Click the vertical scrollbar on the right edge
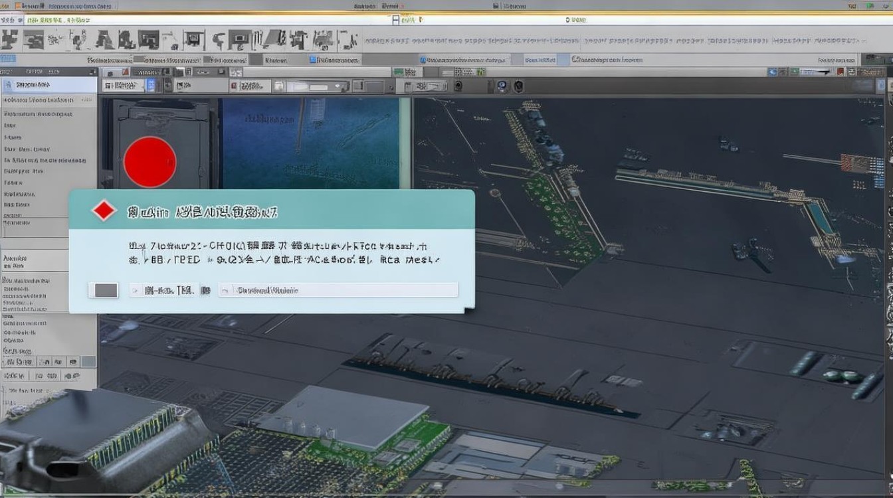 [x=888, y=199]
